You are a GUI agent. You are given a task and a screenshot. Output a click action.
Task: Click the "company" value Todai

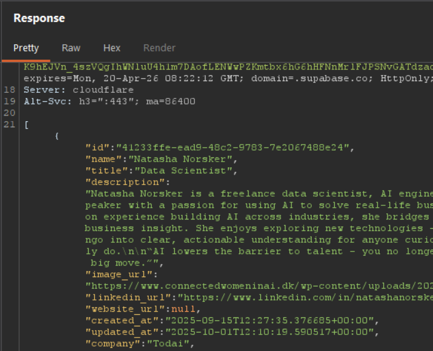[168, 344]
